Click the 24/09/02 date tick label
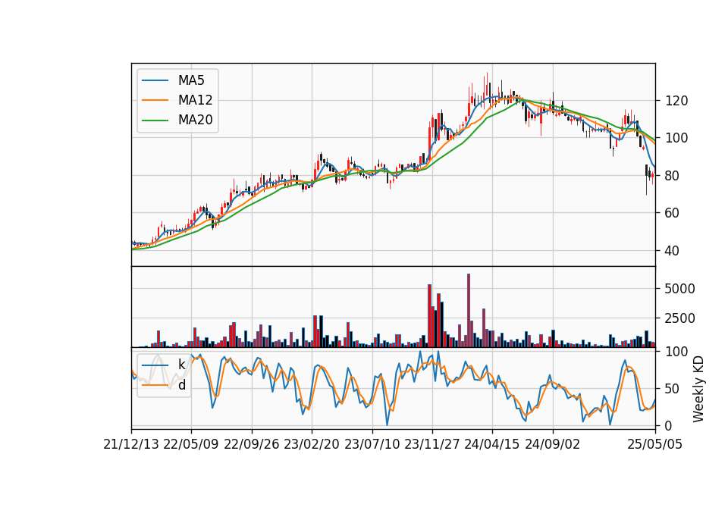Viewport: 728px width, 523px height. [553, 444]
